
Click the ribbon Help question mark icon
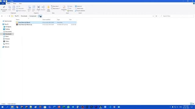pos(194,3)
